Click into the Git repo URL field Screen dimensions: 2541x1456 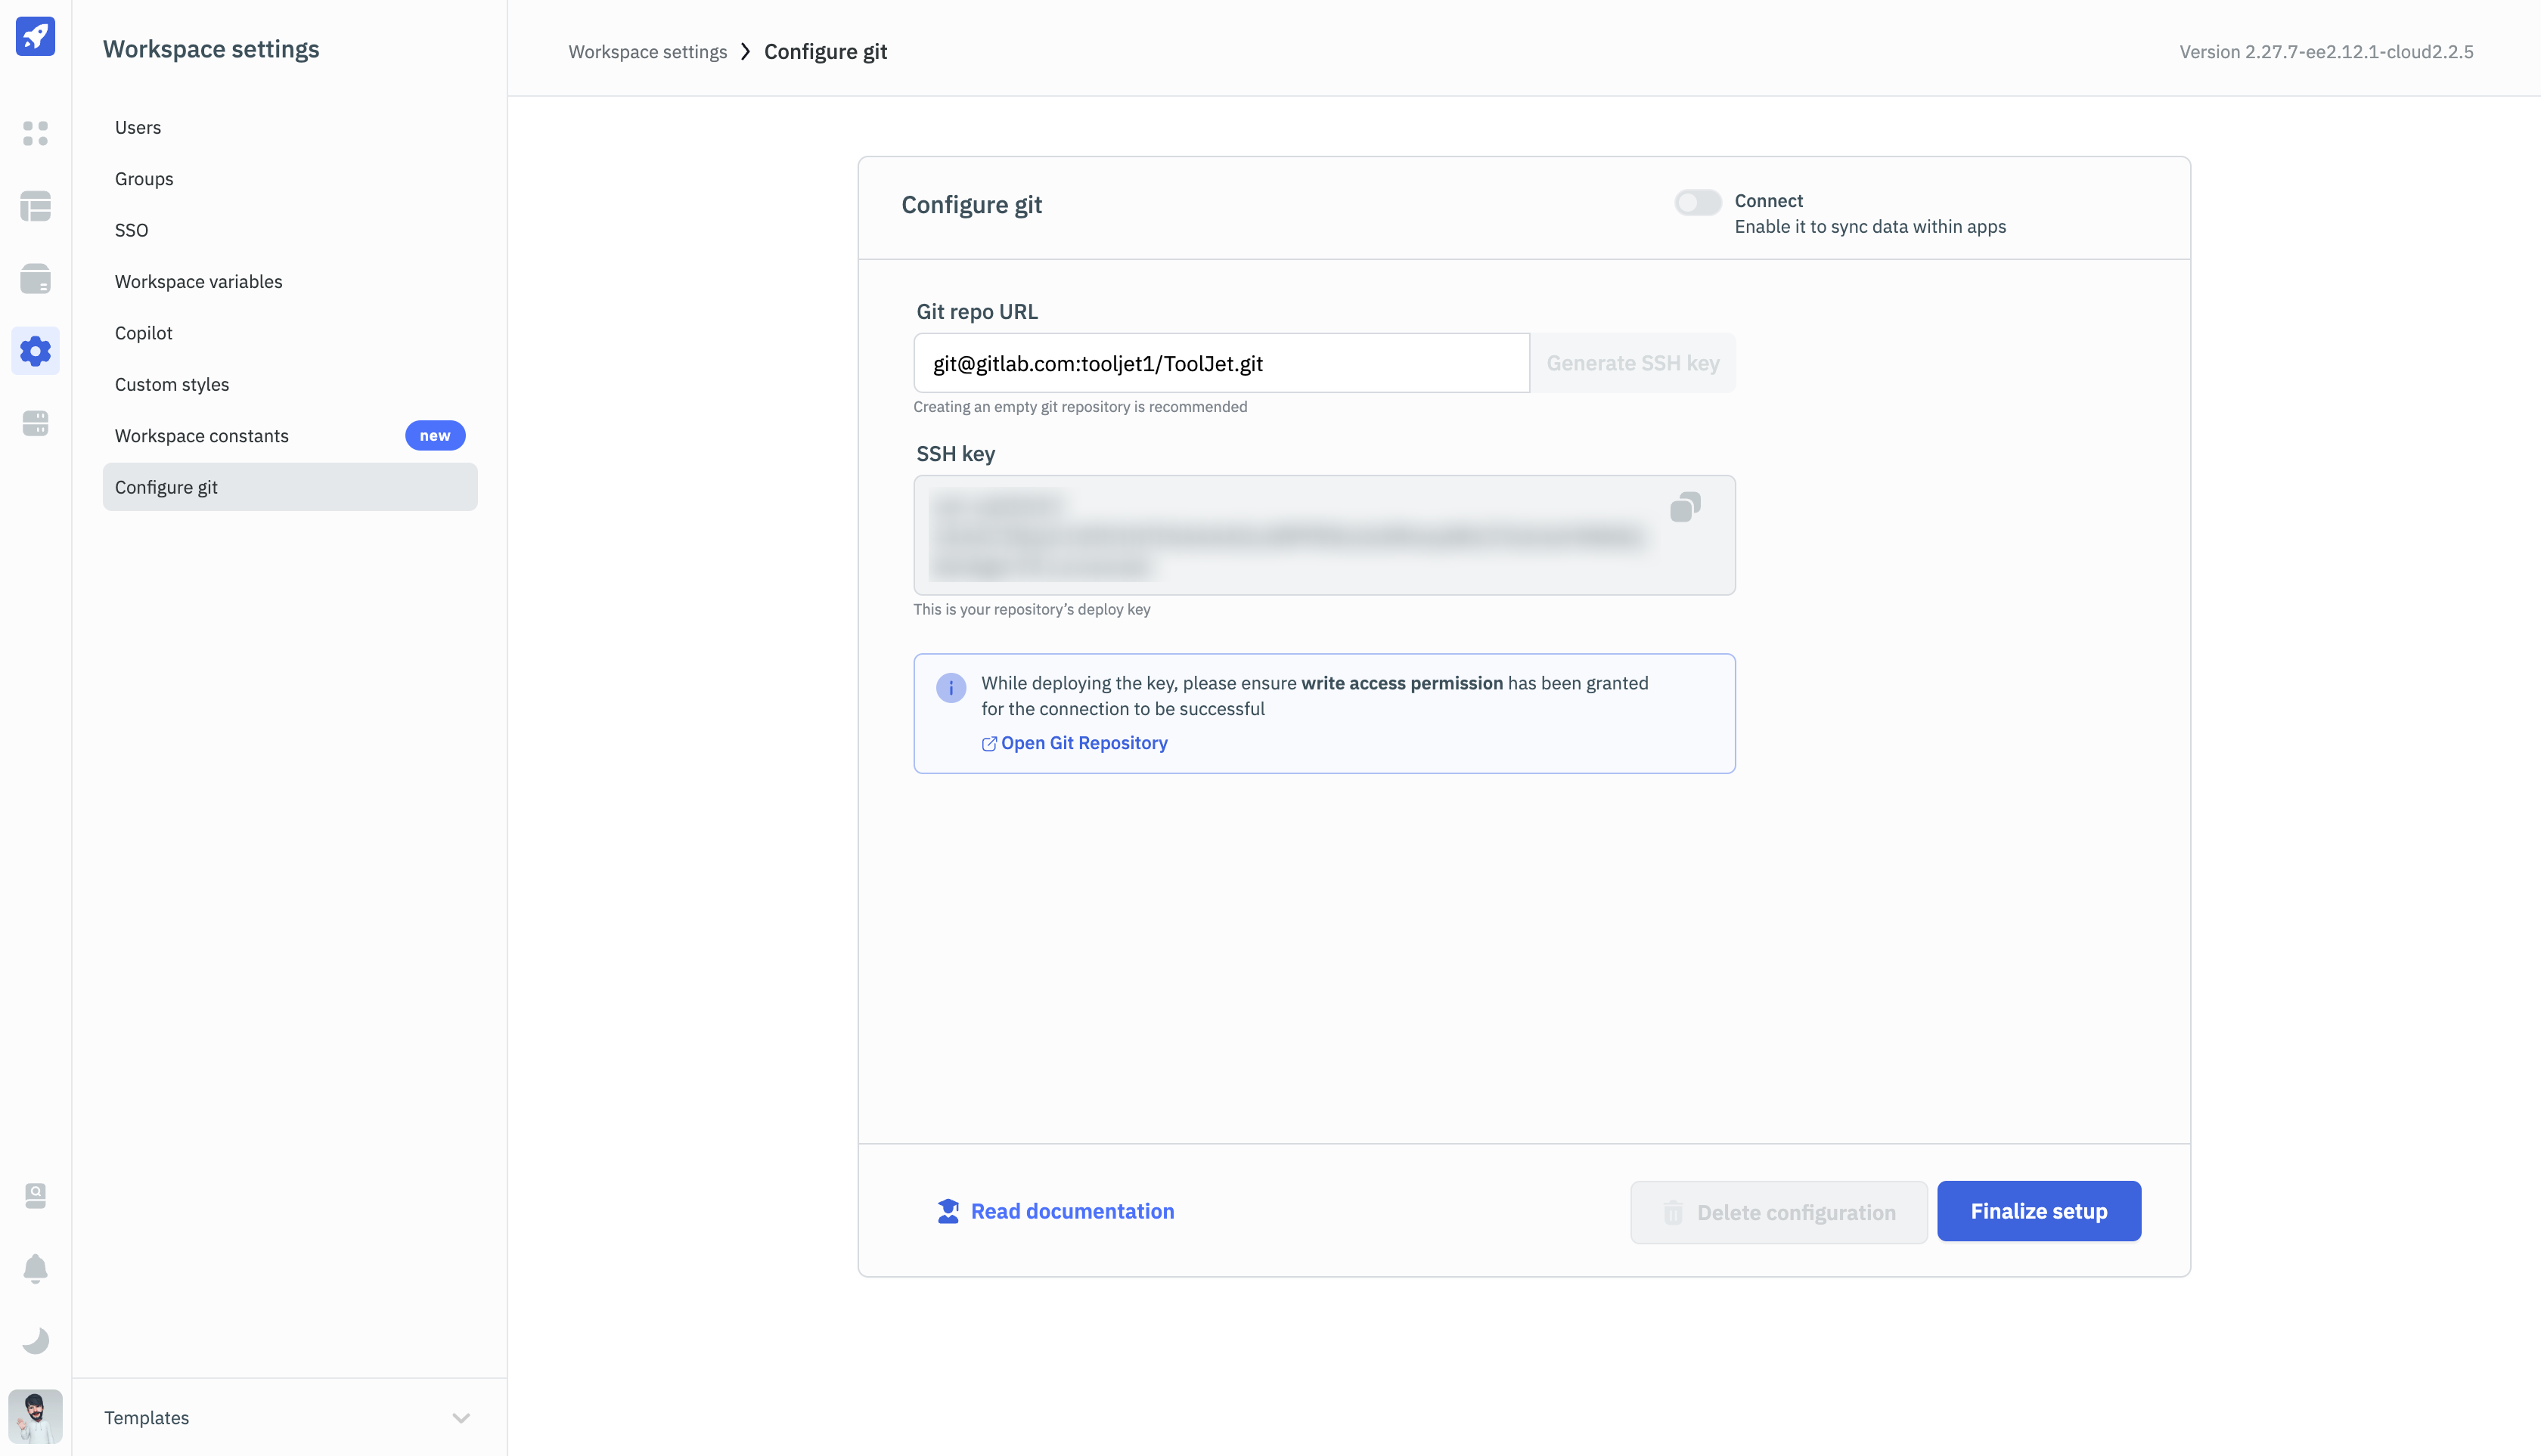coord(1221,363)
